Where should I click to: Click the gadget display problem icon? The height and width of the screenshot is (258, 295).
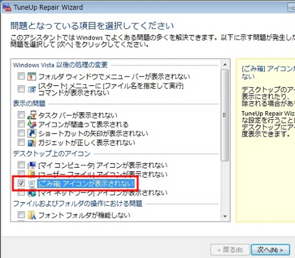coord(31,142)
